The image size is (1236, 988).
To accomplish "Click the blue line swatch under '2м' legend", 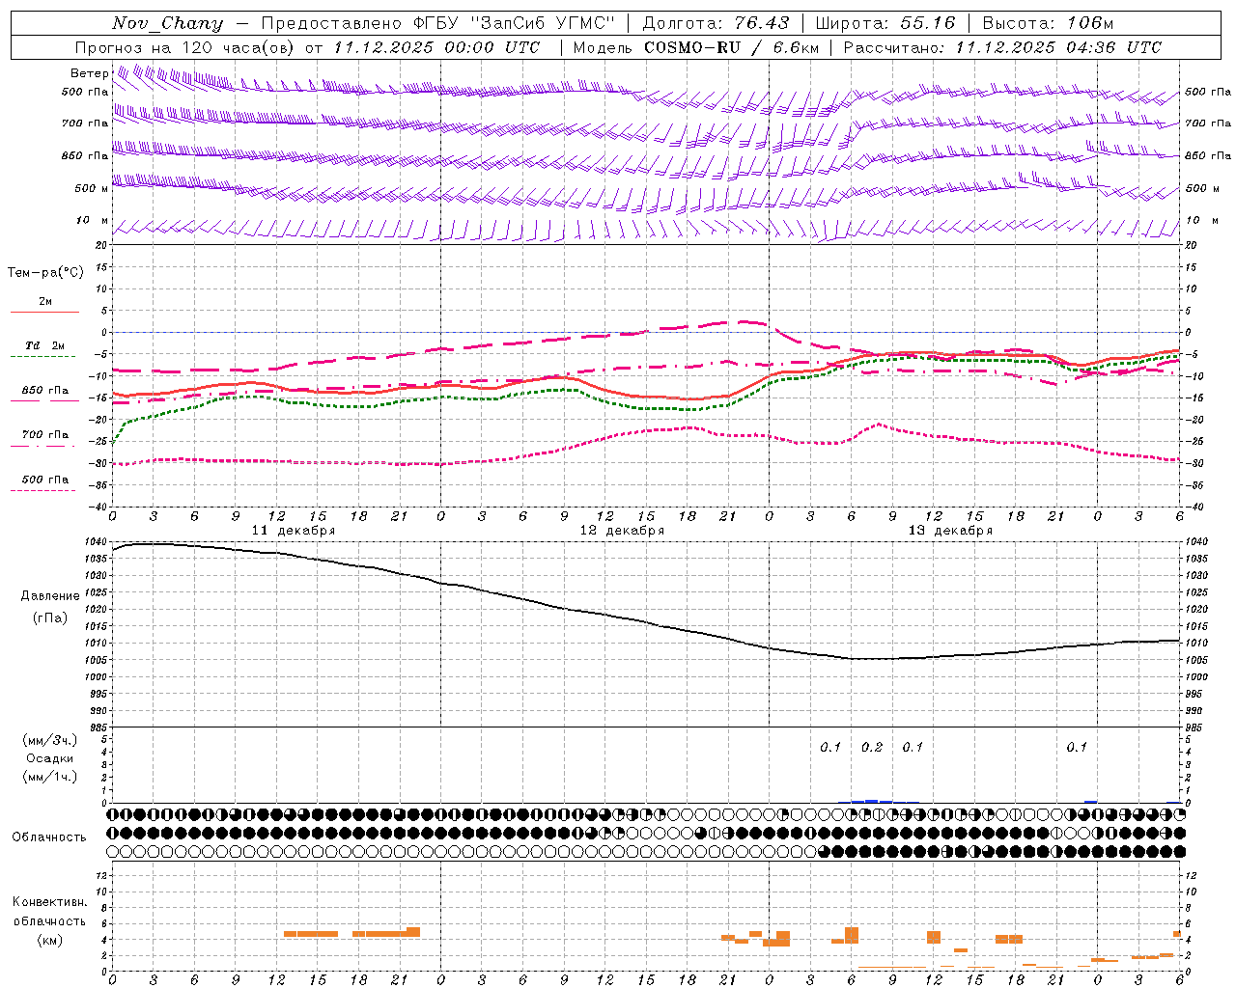I will coord(44,312).
